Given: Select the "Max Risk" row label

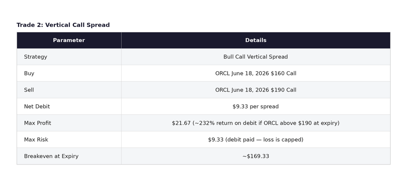Looking at the screenshot, I should pyautogui.click(x=36, y=140).
